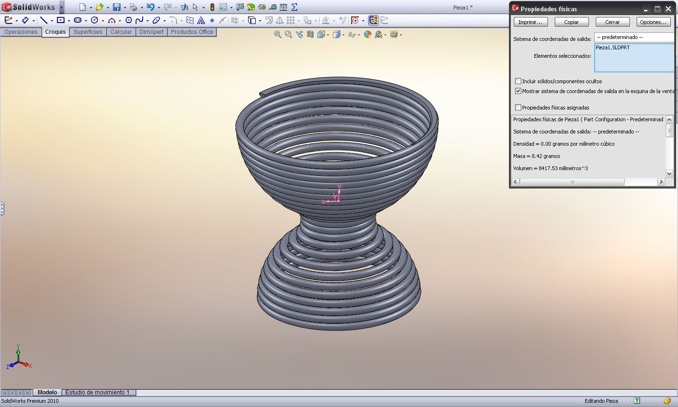Viewport: 678px width, 407px height.
Task: Select the Line sketch tool
Action: tap(43, 20)
